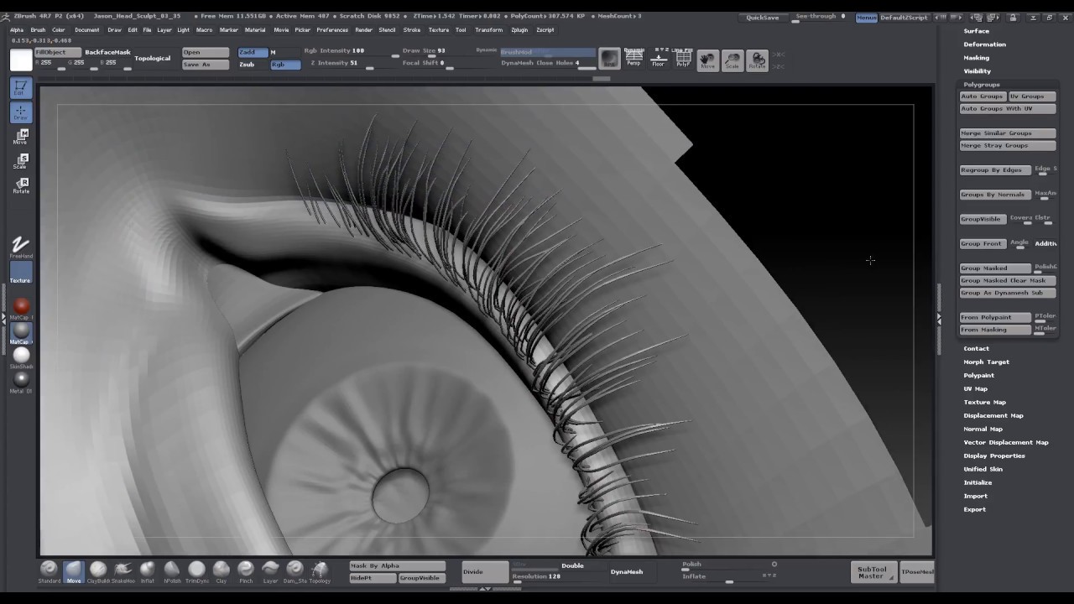Select the ClayBuildup brush

pos(98,571)
